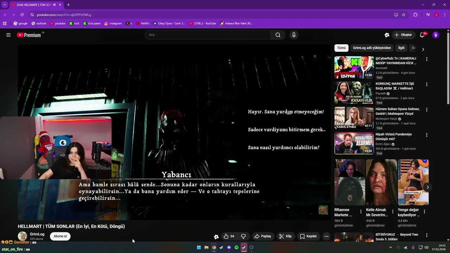Image resolution: width=450 pixels, height=253 pixels.
Task: Show next Shorts with the arrow
Action: [427, 187]
